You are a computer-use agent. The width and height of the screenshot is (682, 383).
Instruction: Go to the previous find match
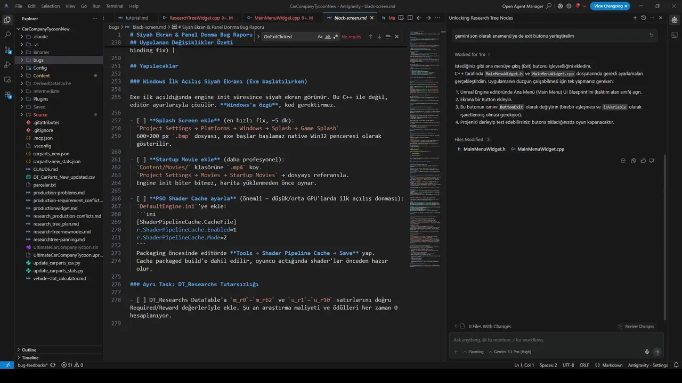[x=370, y=37]
